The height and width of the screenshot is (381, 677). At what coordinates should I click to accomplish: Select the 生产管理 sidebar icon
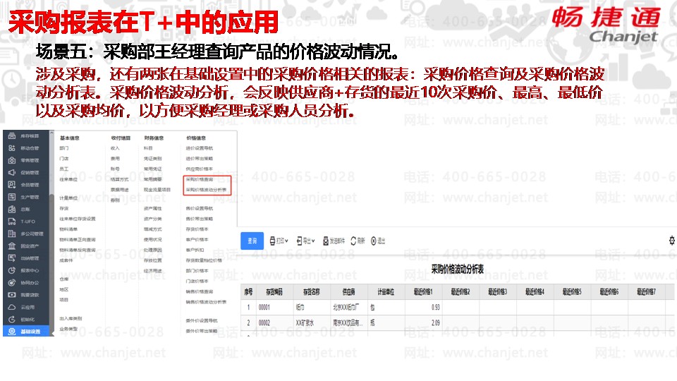click(x=12, y=197)
